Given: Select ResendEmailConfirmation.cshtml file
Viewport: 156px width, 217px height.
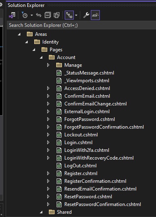Looking at the screenshot, I should click(x=100, y=189).
